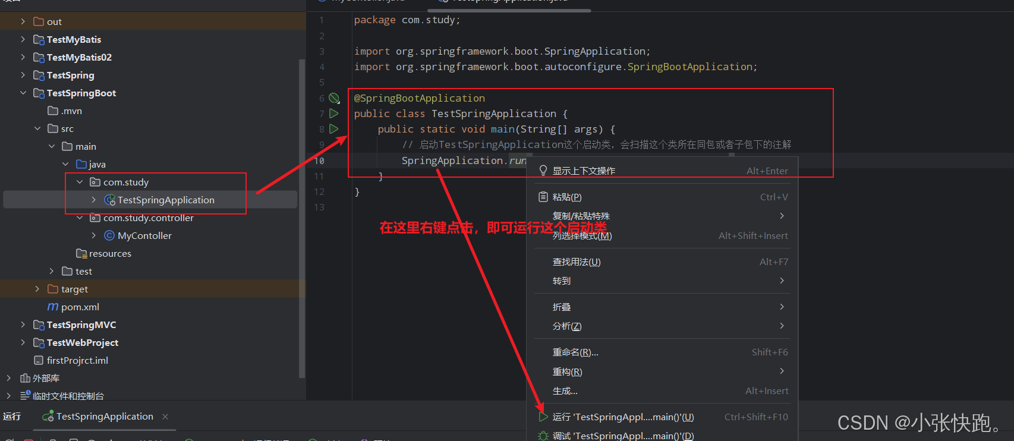
Task: Click the firstProjrct.iml file icon
Action: click(39, 360)
